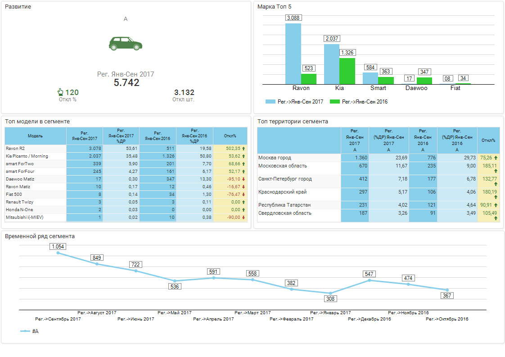Sort territories table by Откл% header

488,140
